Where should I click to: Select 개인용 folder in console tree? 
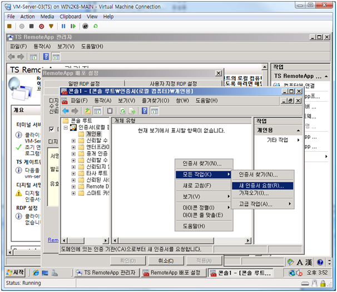click(93, 134)
